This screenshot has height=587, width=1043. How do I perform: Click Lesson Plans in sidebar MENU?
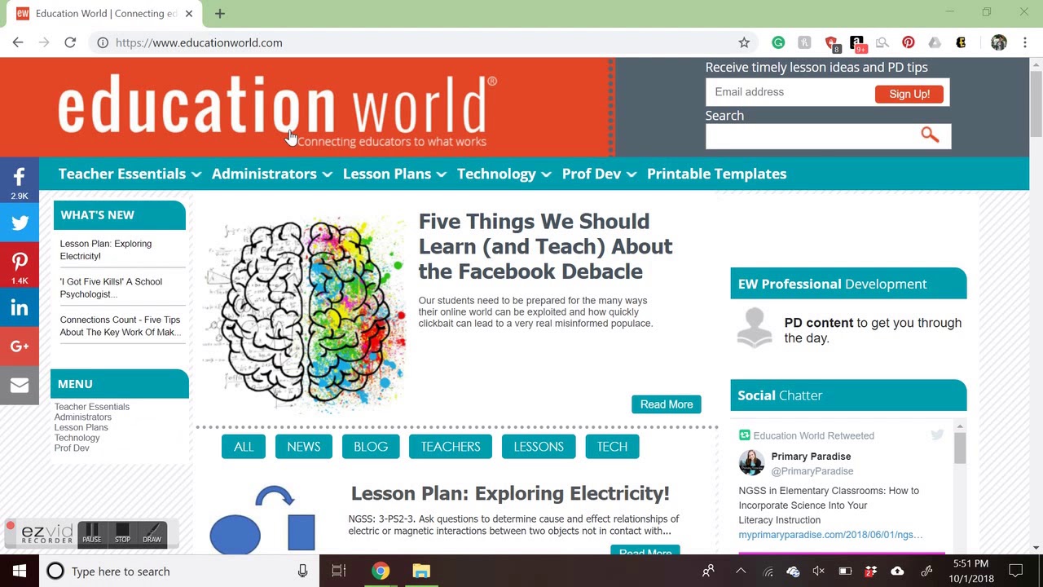coord(81,427)
